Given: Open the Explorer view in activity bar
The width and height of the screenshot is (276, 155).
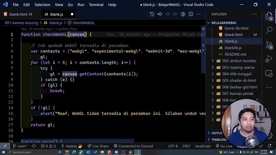Looking at the screenshot, I should (x=269, y=16).
